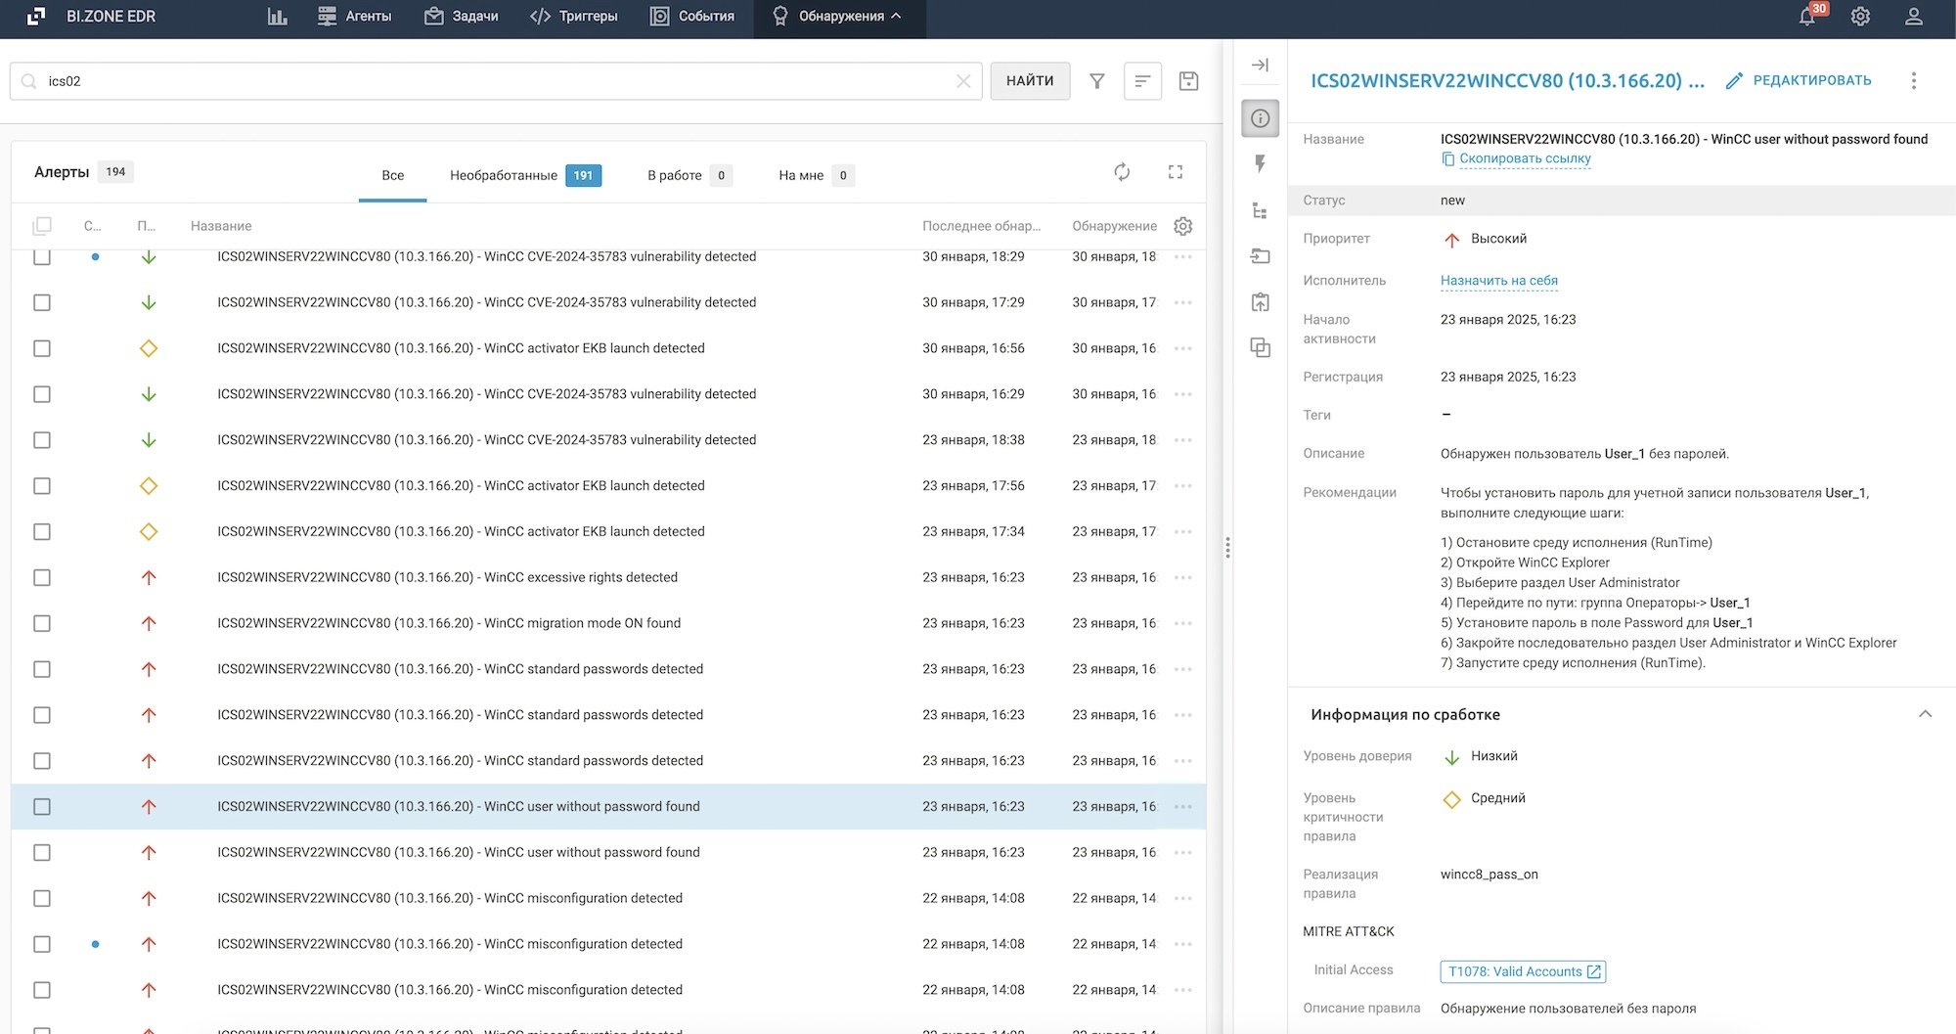This screenshot has width=1956, height=1034.
Task: Expand the Обнаружения dropdown menu
Action: tap(839, 17)
